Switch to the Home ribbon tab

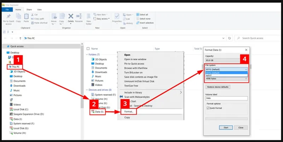[18, 10]
